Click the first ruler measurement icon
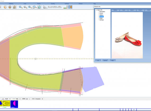The image size is (151, 111). tap(50, 7)
